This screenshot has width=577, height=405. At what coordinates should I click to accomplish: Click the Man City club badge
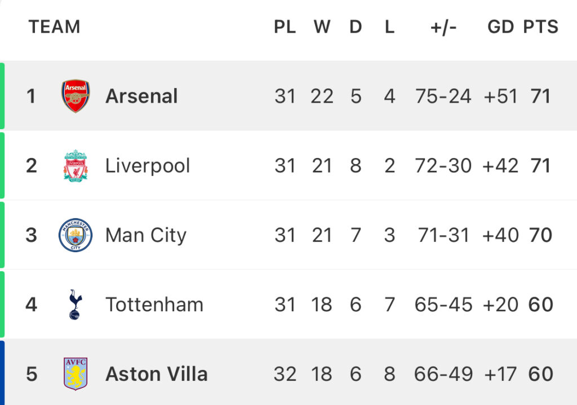76,235
